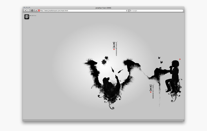Go forward with the Forward arrow button
Image resolution: width=207 pixels, height=131 pixels.
[x=28, y=11]
